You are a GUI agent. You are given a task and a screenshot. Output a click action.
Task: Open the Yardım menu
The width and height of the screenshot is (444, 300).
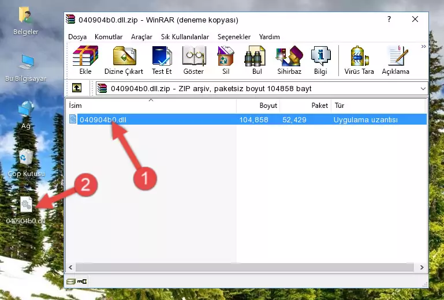(x=269, y=37)
